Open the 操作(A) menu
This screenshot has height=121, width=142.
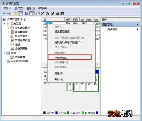tap(19, 8)
